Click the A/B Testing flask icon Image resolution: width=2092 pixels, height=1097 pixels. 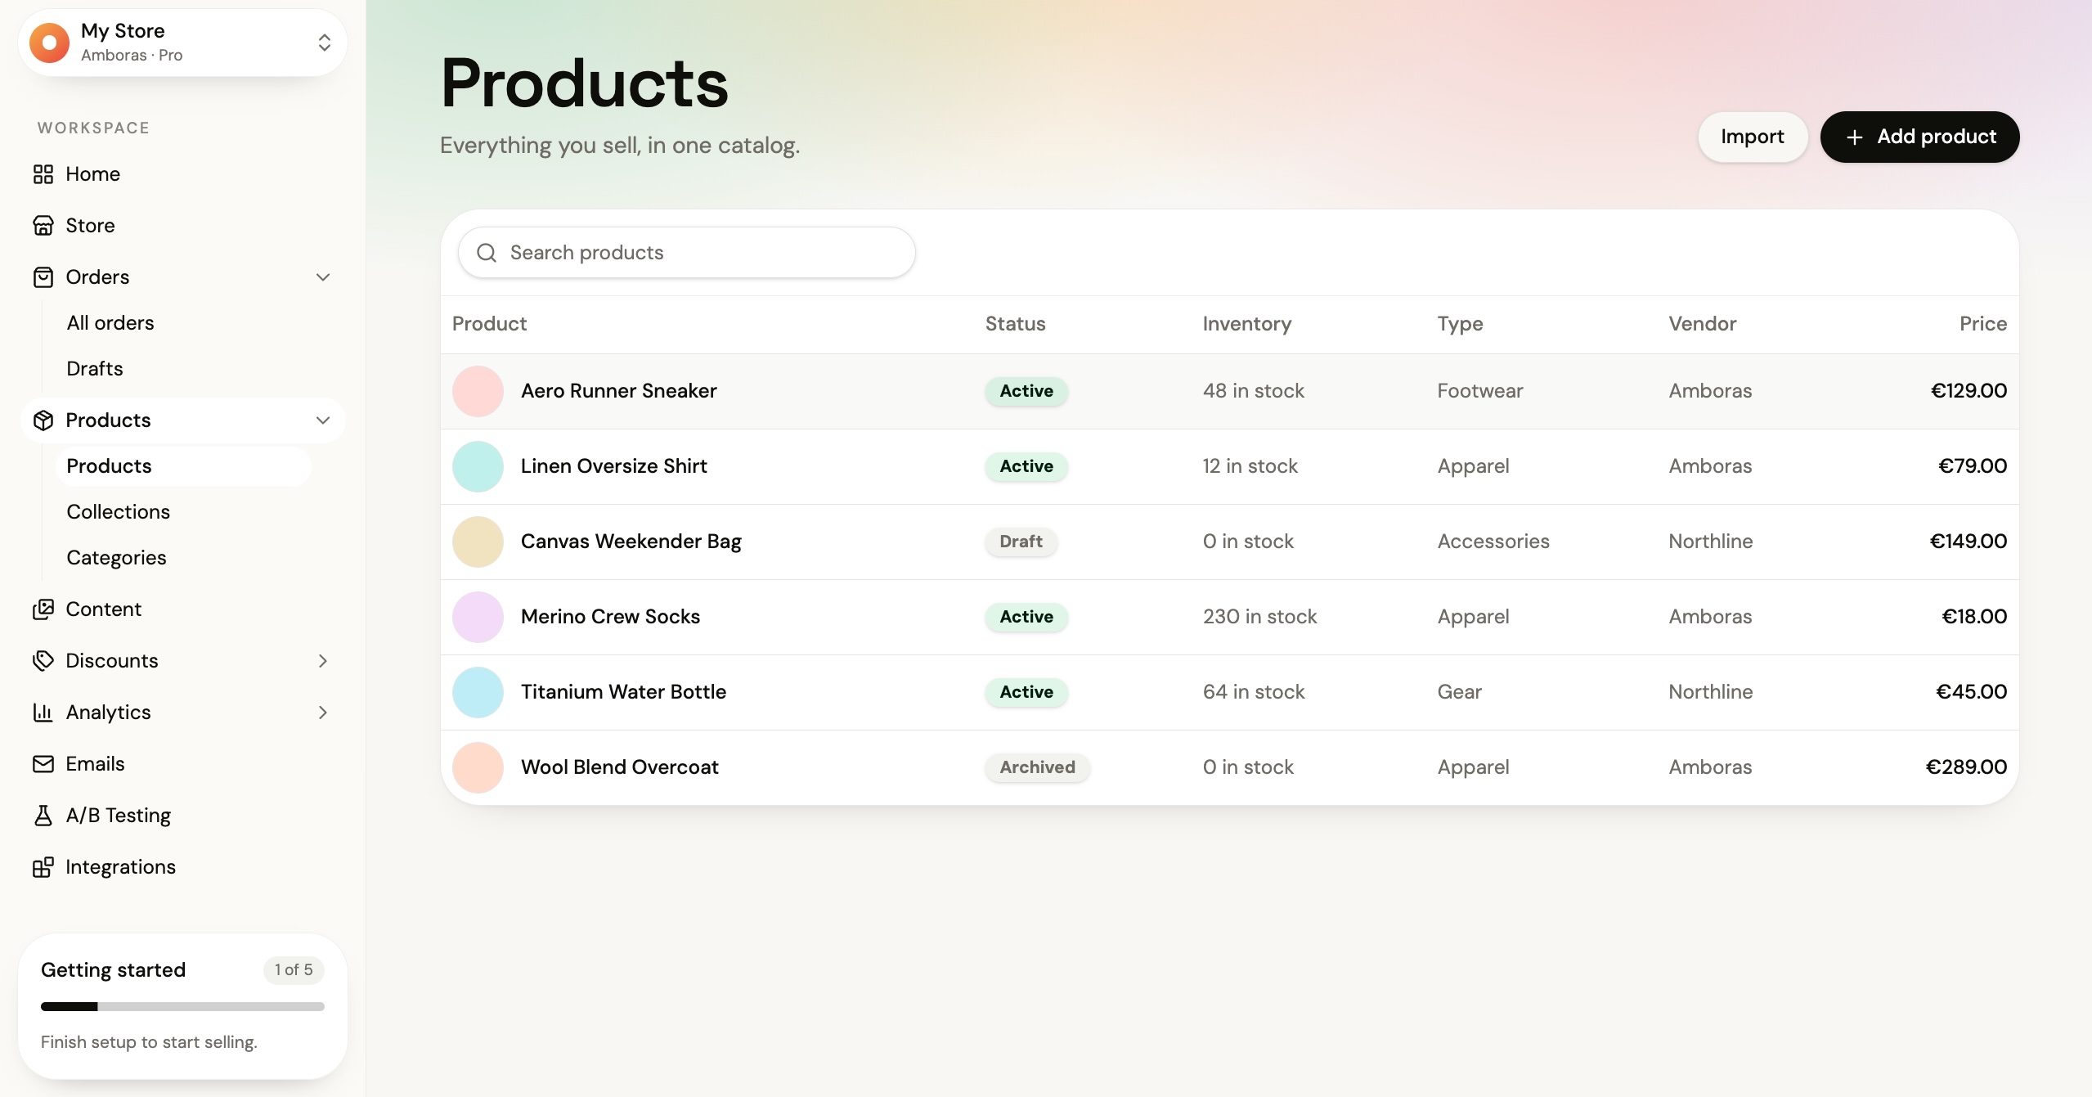43,816
